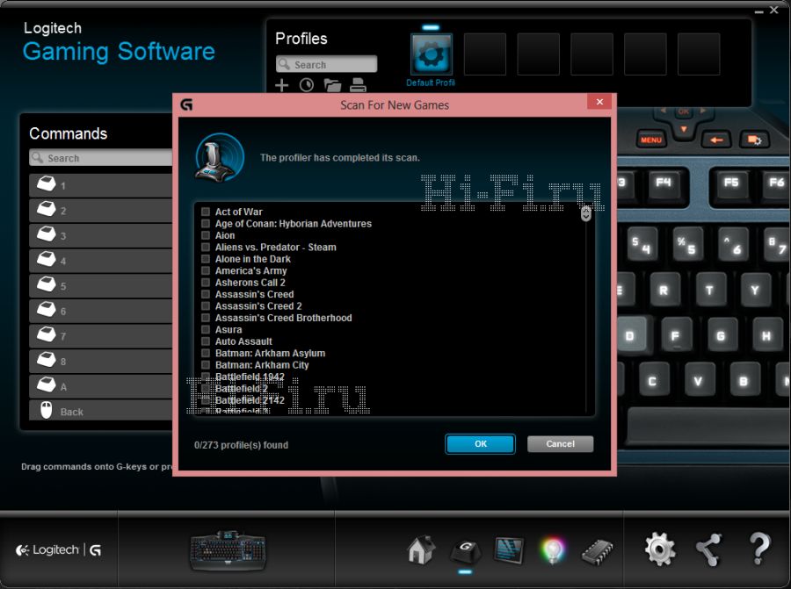Tick the Batman: Arkham City checkbox
791x589 pixels.
[206, 365]
